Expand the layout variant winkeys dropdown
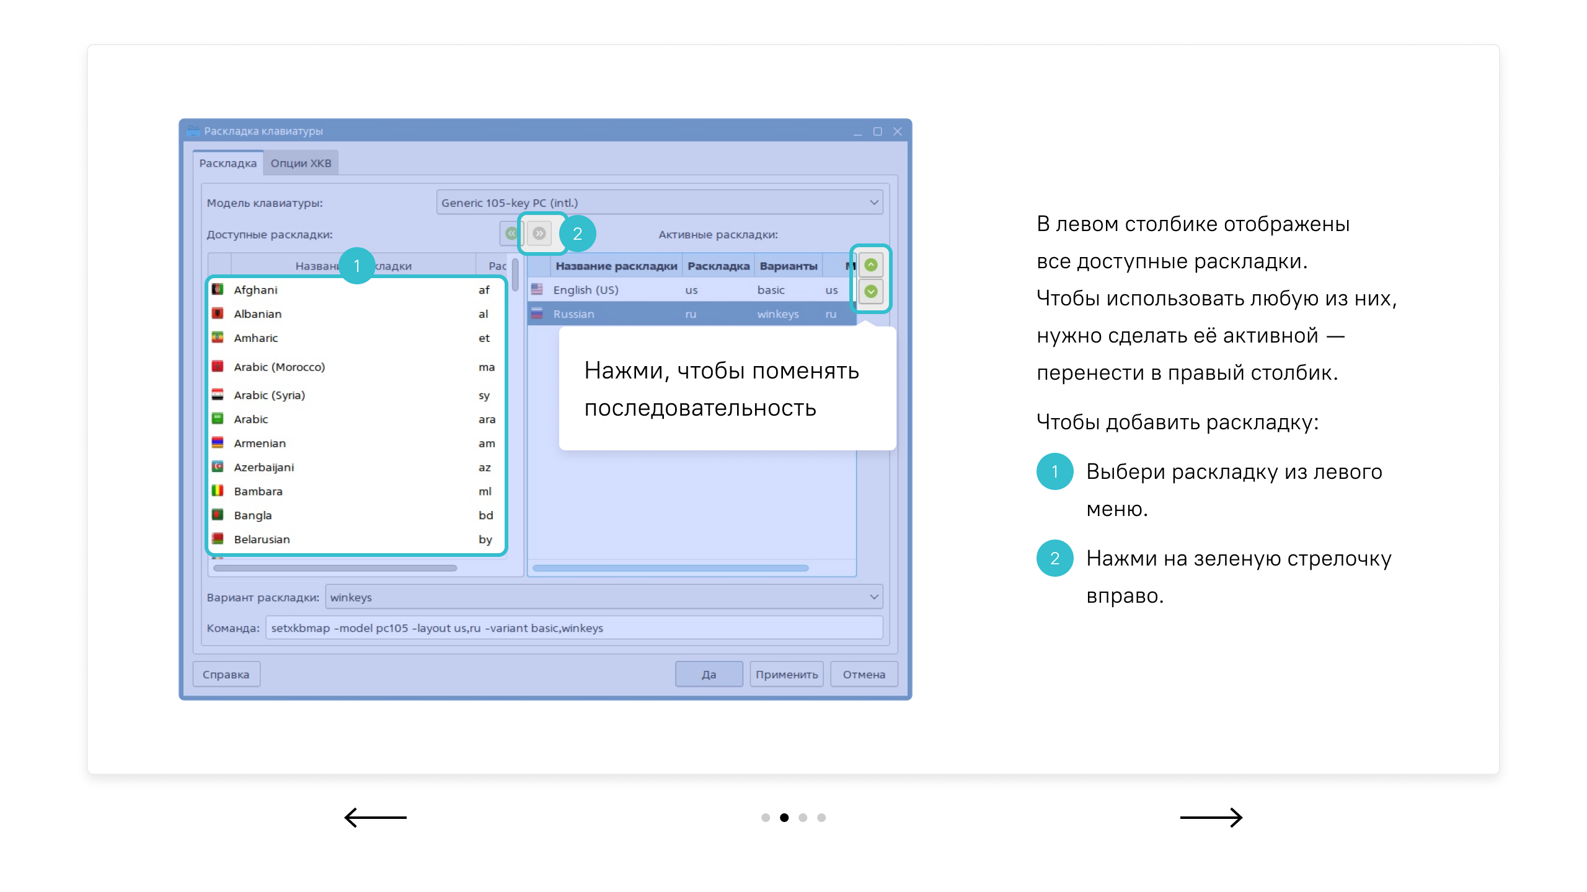This screenshot has height=892, width=1587. 604,597
